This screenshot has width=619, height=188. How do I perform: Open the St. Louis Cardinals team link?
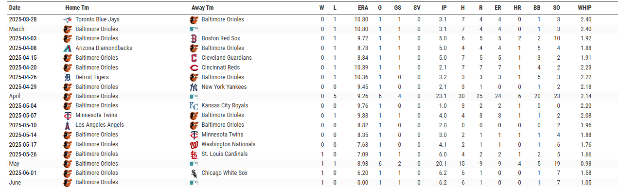click(224, 154)
